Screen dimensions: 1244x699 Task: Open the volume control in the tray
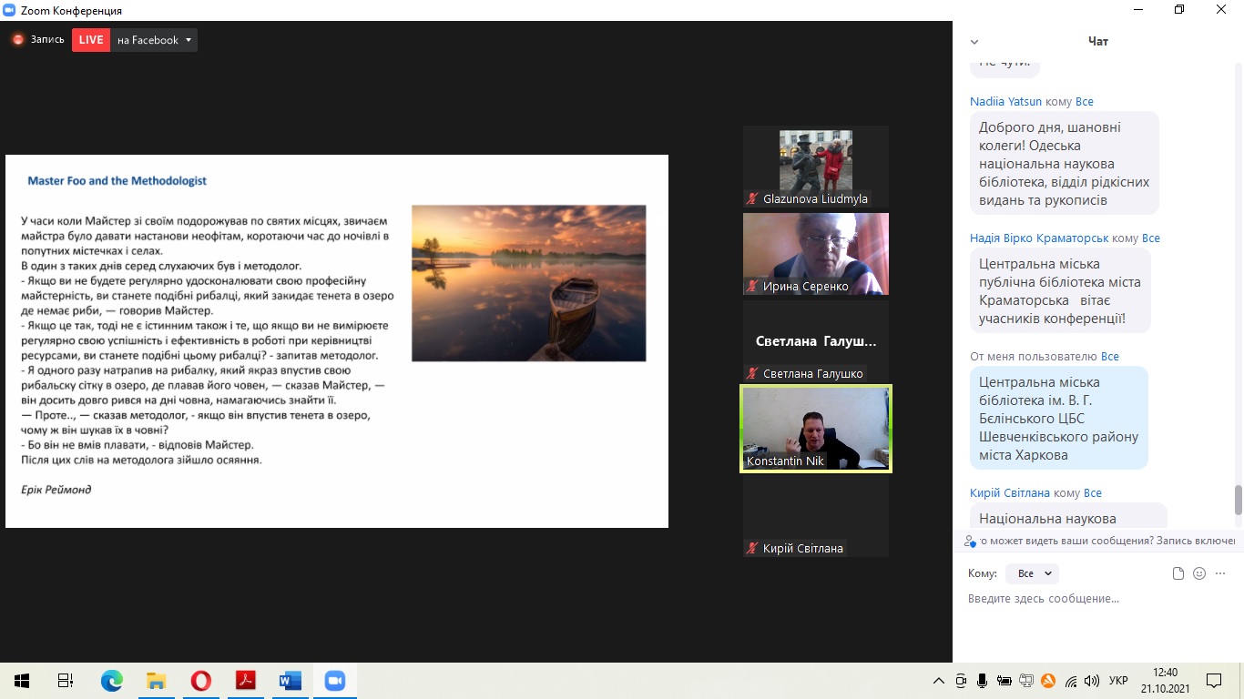click(x=1092, y=681)
